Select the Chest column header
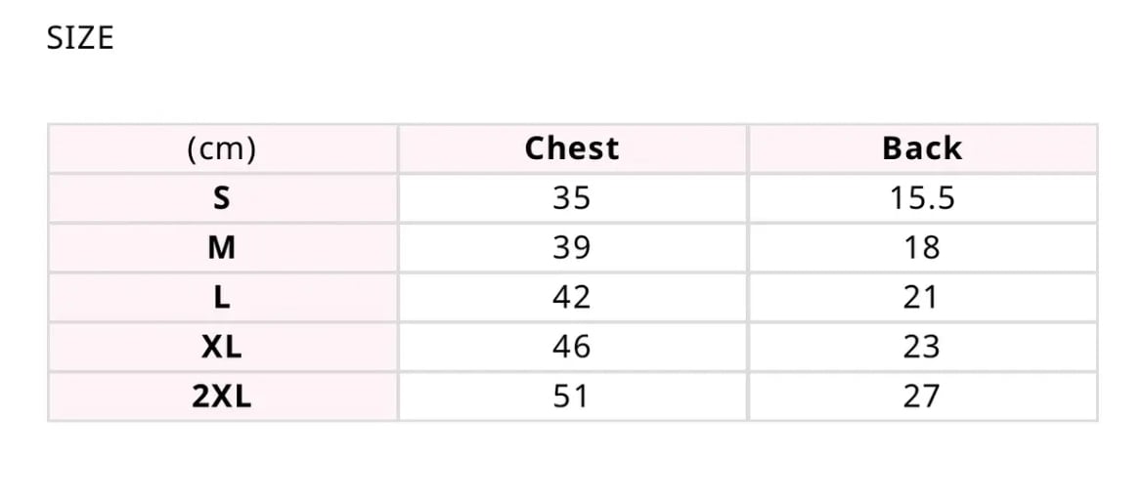This screenshot has height=502, width=1144. pos(572,148)
